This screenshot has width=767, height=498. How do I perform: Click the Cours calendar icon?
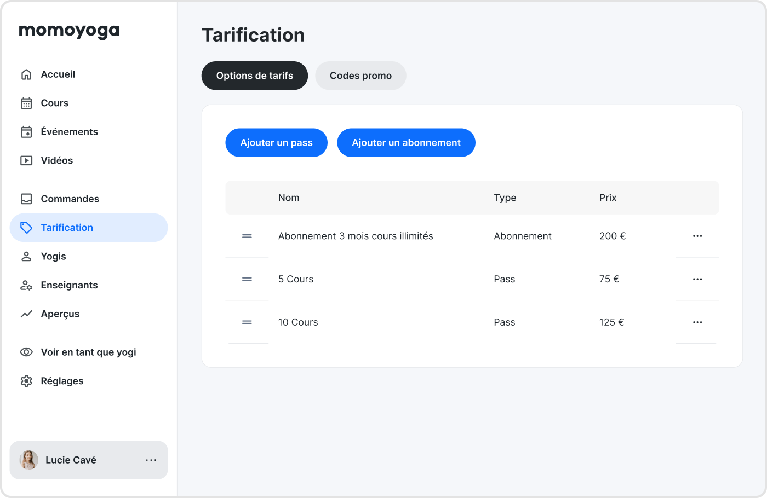pyautogui.click(x=26, y=103)
